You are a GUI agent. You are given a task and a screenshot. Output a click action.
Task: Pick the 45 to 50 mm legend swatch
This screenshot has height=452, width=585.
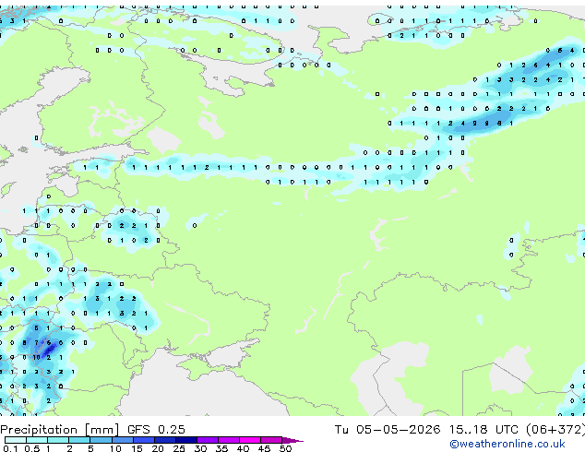click(x=271, y=440)
